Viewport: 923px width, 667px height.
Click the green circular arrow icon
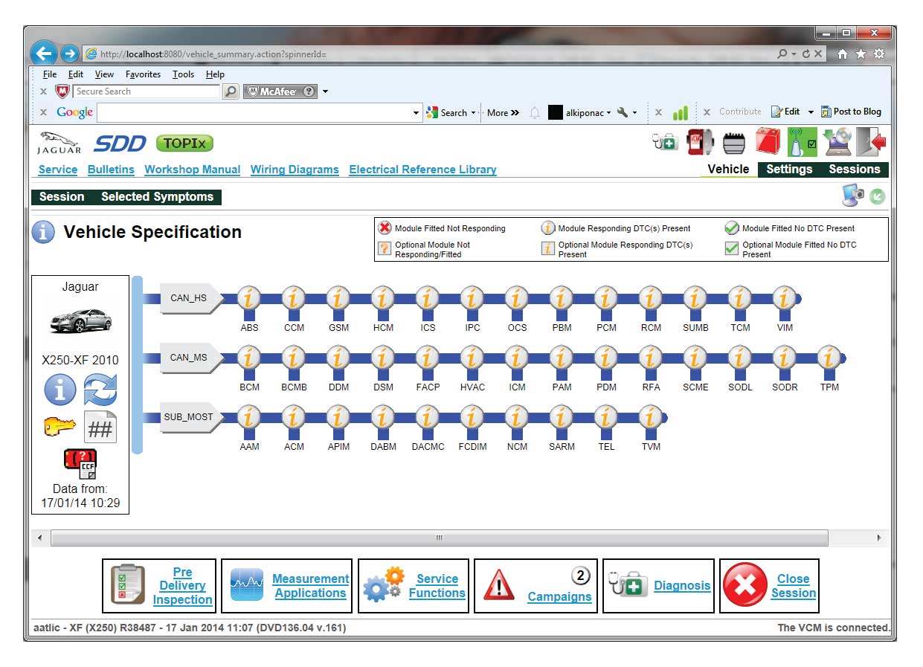click(x=878, y=197)
